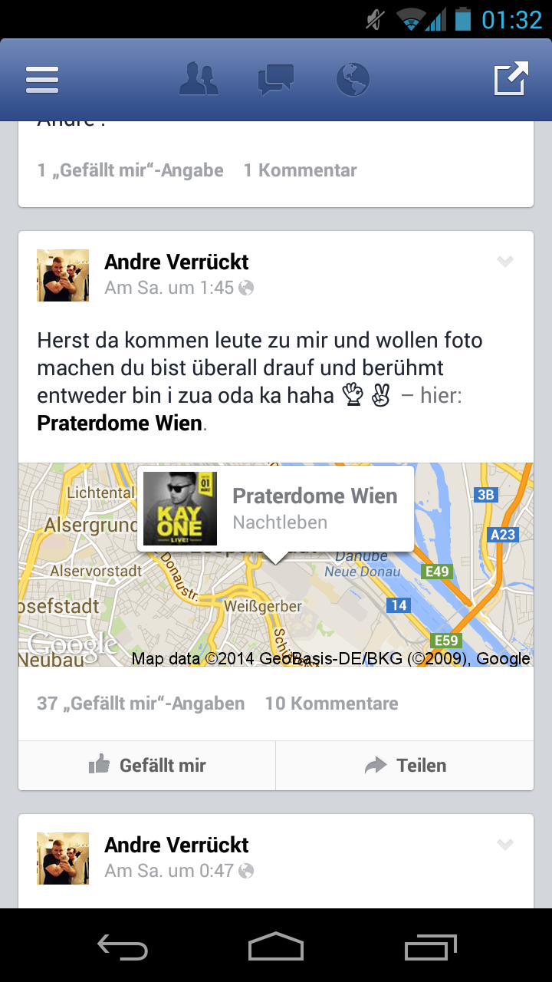Open friend requests icon
Image resolution: width=552 pixels, height=982 pixels.
click(x=199, y=79)
